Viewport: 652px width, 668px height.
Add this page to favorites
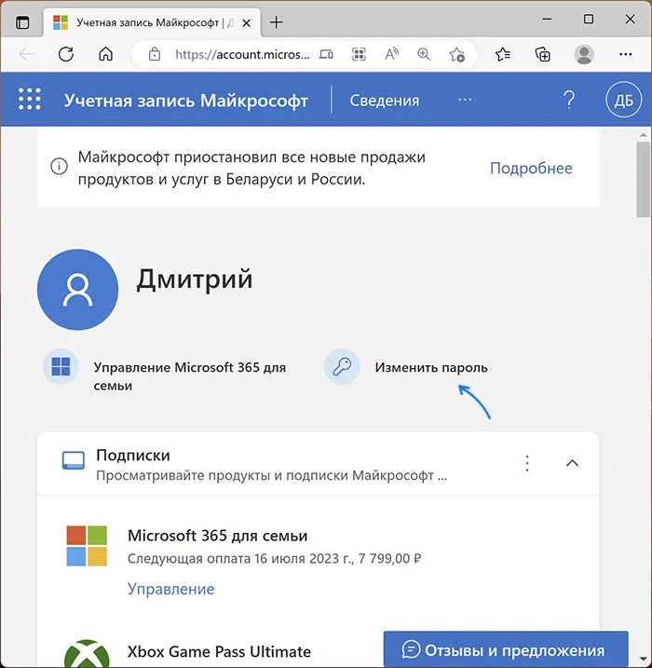point(456,55)
